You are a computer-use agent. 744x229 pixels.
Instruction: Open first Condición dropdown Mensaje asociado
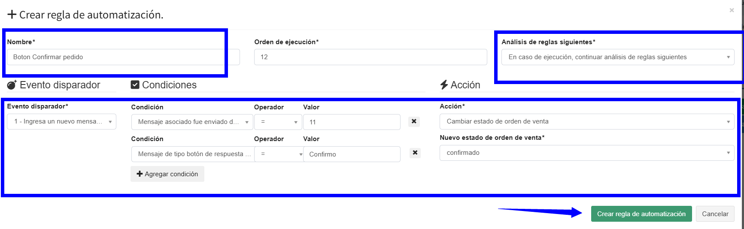click(192, 122)
